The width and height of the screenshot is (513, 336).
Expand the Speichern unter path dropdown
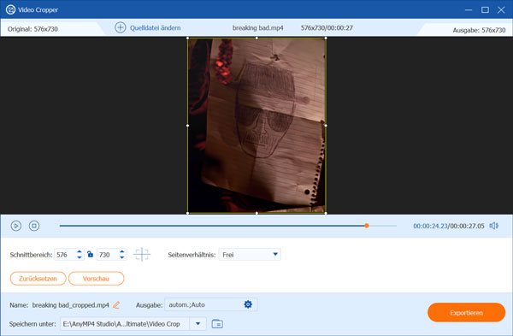(x=198, y=323)
